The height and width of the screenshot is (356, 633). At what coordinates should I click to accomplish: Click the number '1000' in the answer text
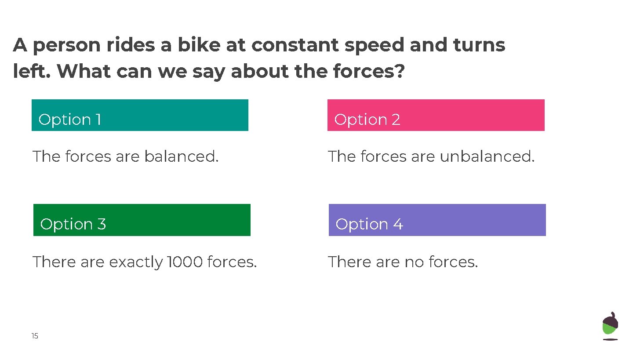[x=185, y=262]
